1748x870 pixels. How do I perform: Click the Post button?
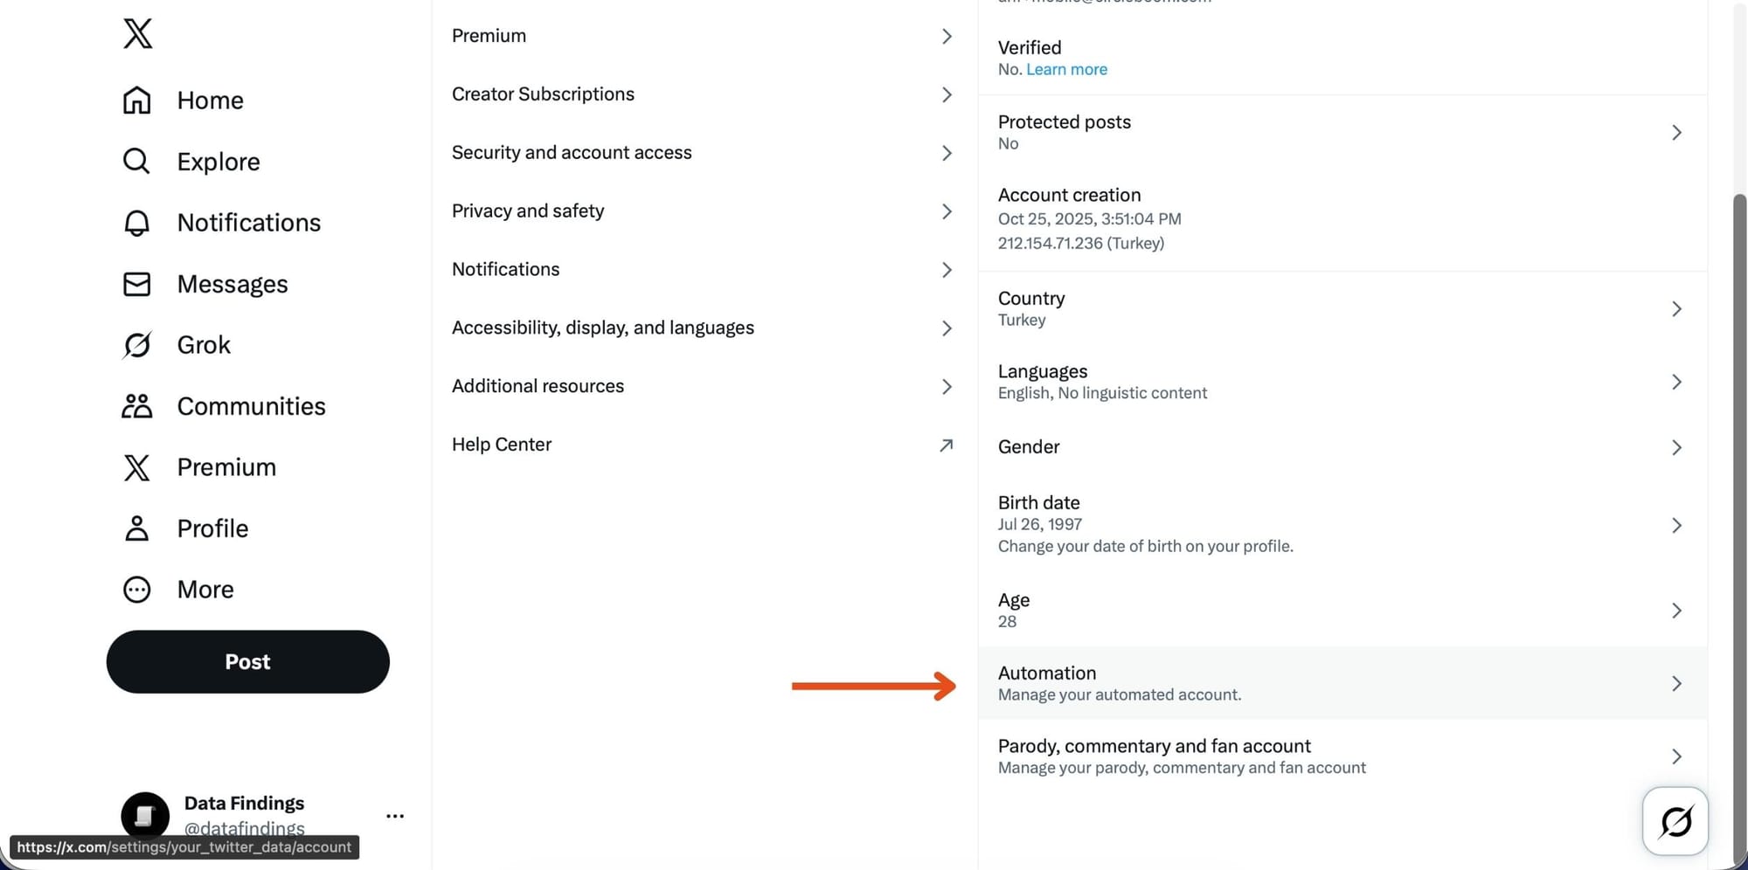click(x=248, y=662)
